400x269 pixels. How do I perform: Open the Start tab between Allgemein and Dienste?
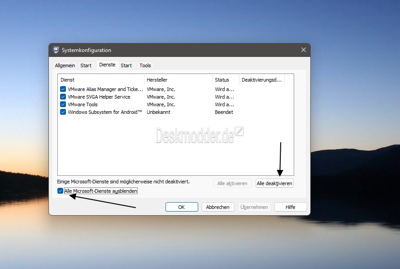pyautogui.click(x=86, y=65)
